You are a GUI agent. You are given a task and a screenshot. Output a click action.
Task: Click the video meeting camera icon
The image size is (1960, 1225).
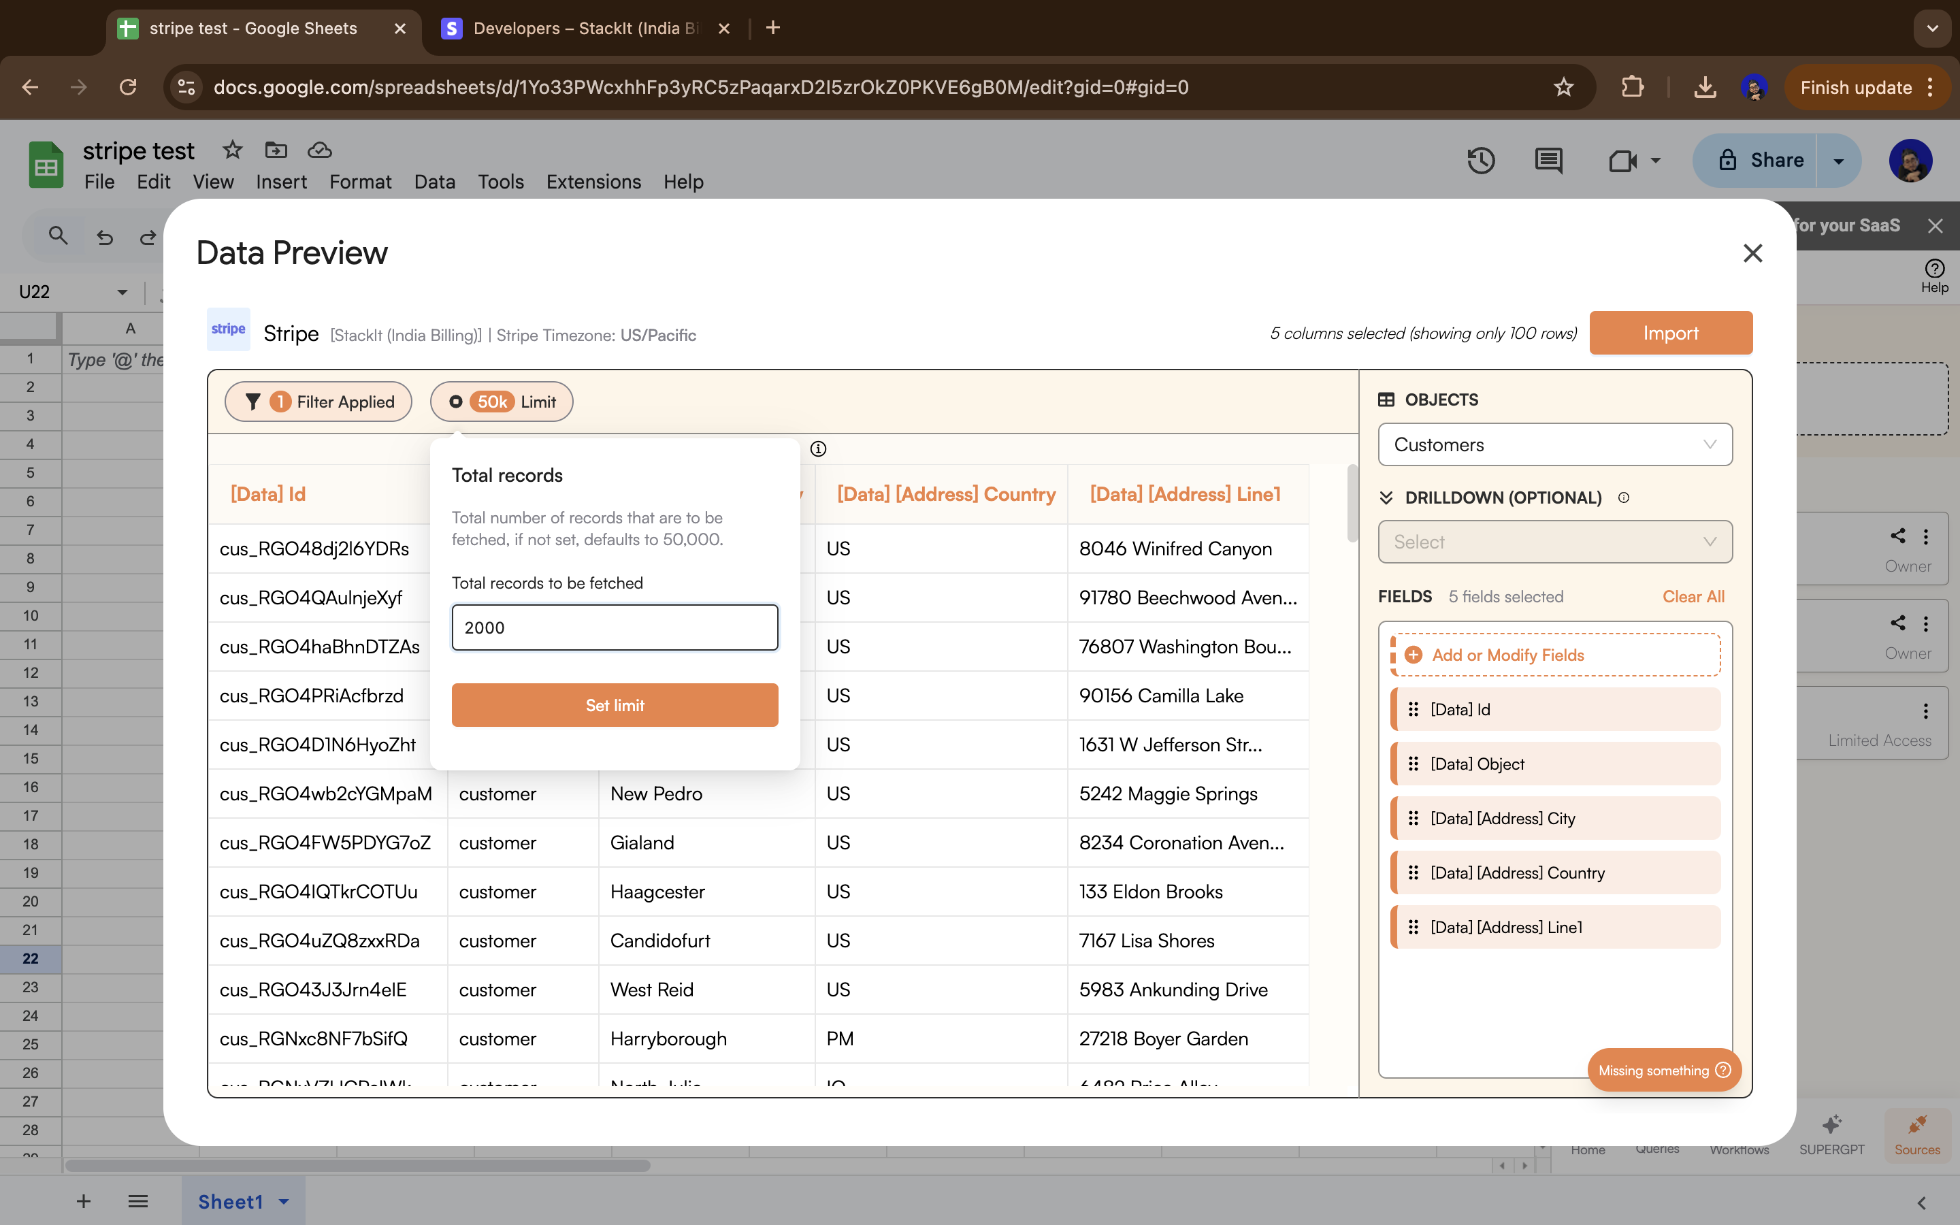click(x=1622, y=161)
